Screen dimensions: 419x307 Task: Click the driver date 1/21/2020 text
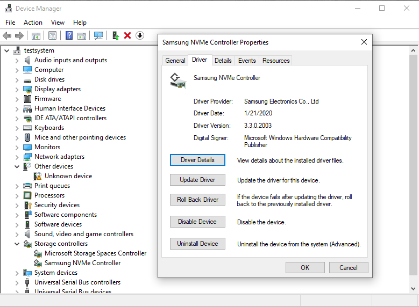coord(258,113)
